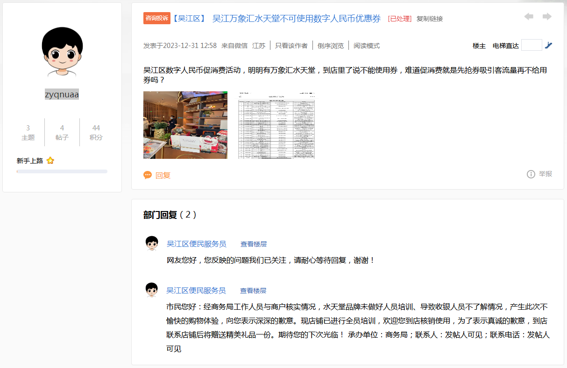Click the report info circle icon
This screenshot has height=368, width=567.
531,174
